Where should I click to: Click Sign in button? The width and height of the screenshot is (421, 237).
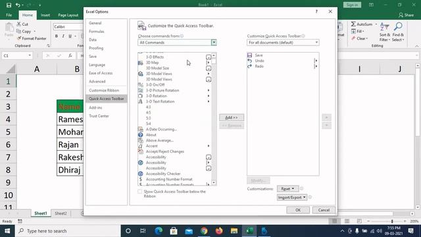click(352, 5)
